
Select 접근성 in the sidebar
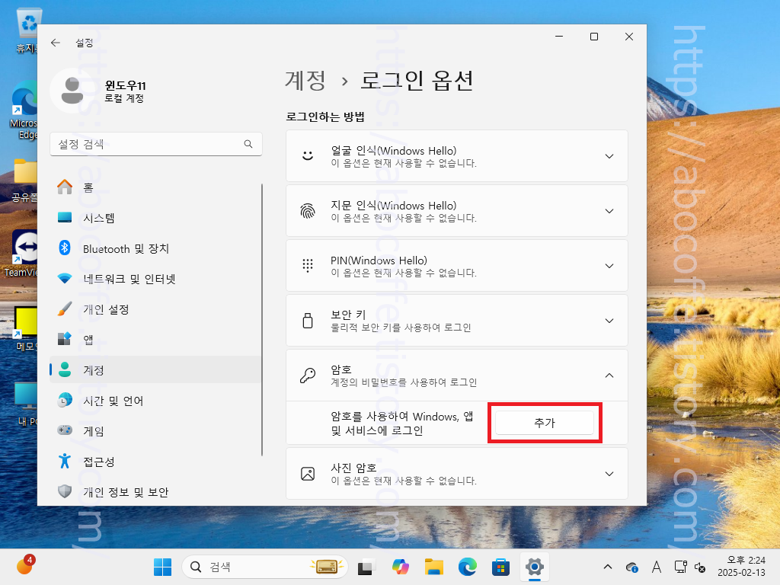click(155, 462)
